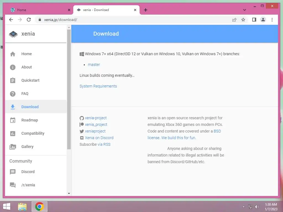Click the Gallery images icon
The image size is (283, 212).
tap(13, 147)
